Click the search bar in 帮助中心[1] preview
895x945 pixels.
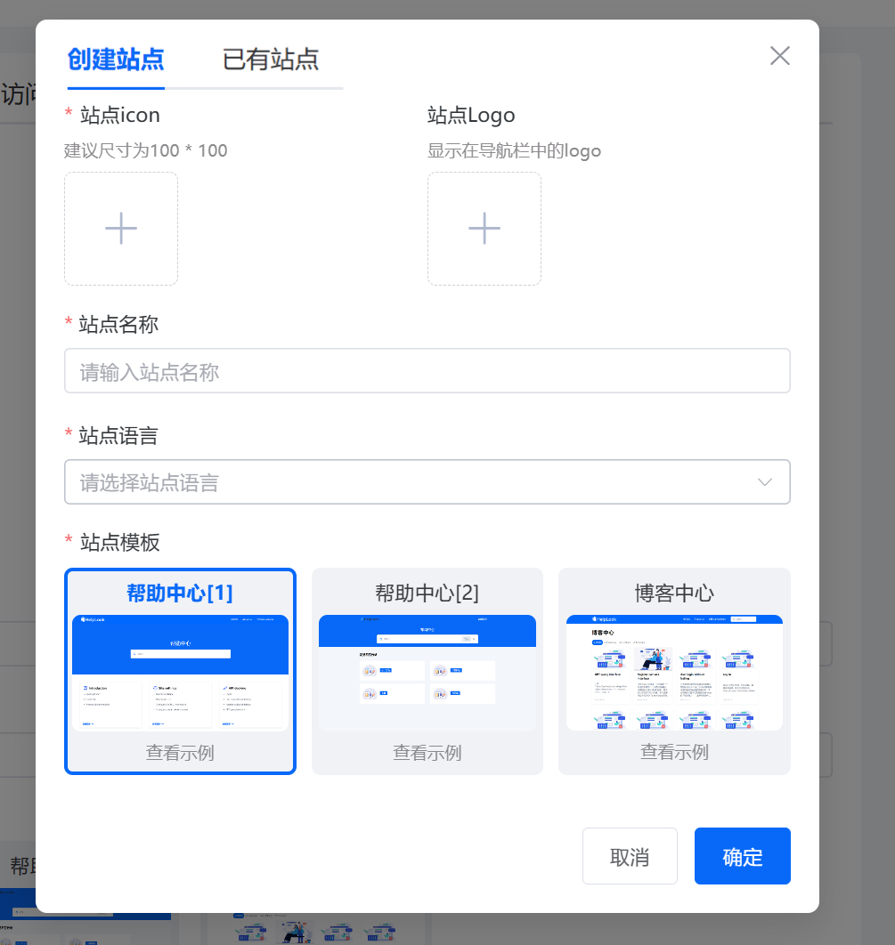coord(180,654)
